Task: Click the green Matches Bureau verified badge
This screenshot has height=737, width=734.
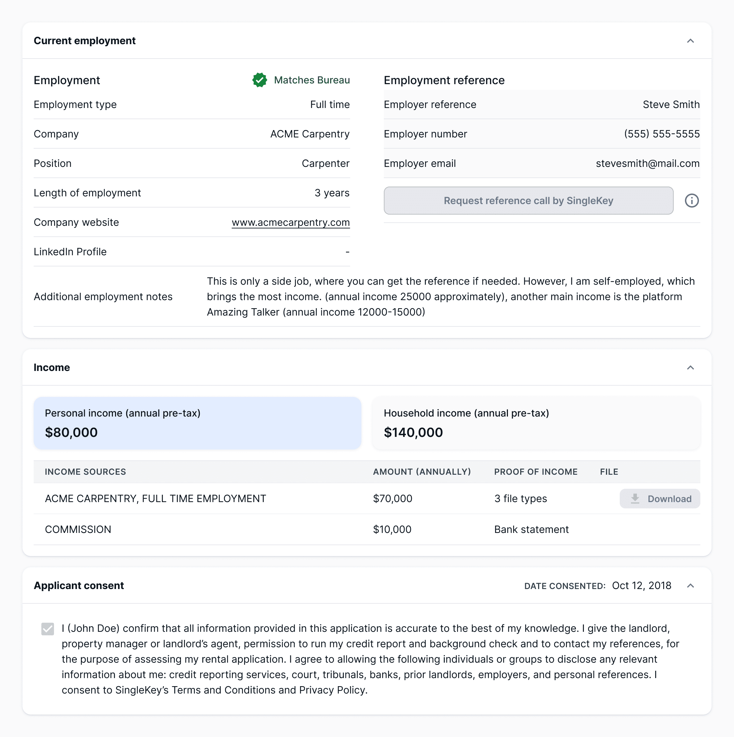Action: [260, 80]
